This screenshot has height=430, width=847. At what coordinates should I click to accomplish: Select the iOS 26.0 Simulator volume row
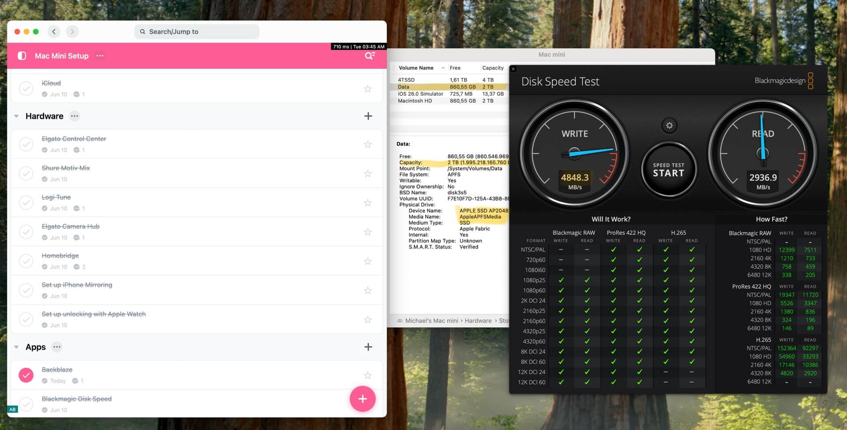click(450, 94)
